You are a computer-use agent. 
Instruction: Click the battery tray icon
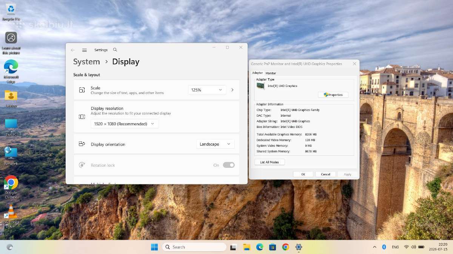[421, 247]
